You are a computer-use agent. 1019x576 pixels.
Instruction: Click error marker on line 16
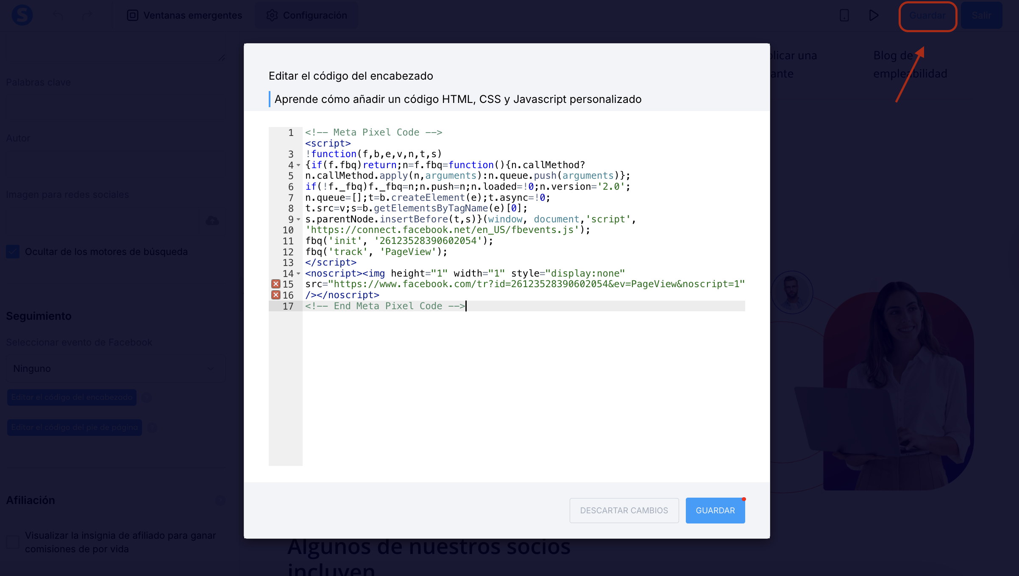pyautogui.click(x=276, y=295)
